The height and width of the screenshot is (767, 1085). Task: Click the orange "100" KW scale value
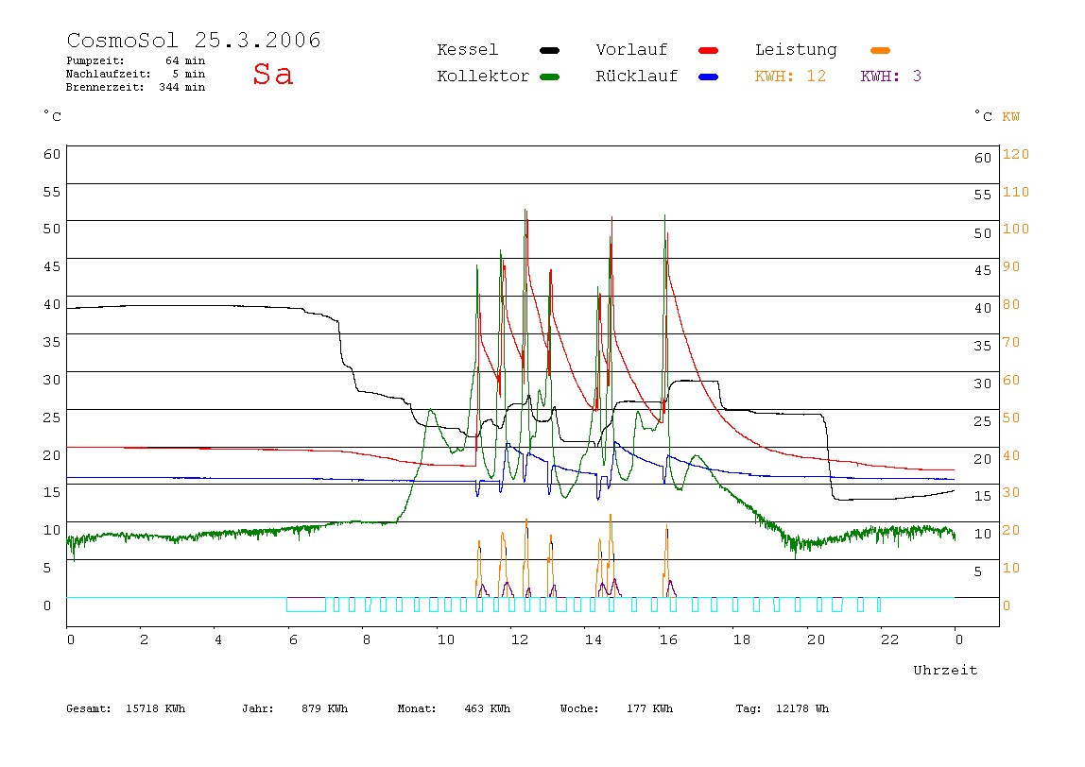[1016, 229]
